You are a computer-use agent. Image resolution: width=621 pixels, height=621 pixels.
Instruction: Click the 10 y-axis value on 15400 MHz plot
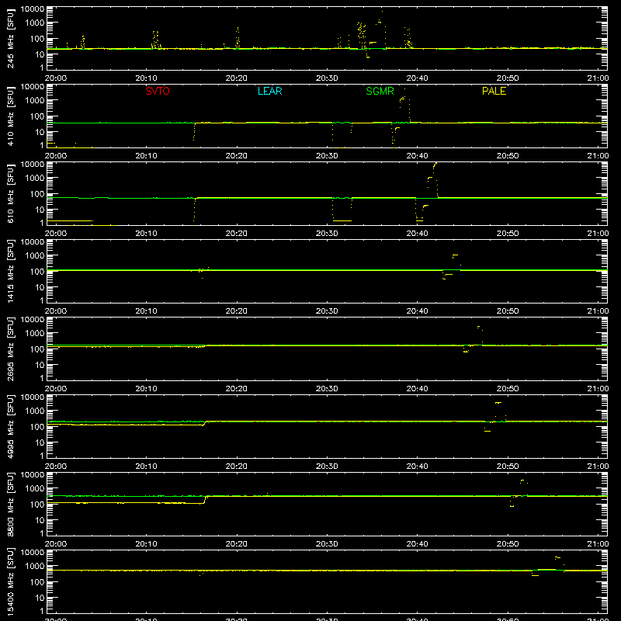tap(40, 598)
